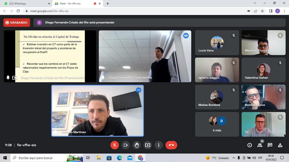Image resolution: width=289 pixels, height=162 pixels.
Task: Open Chrome three-dot menu
Action: (284, 11)
